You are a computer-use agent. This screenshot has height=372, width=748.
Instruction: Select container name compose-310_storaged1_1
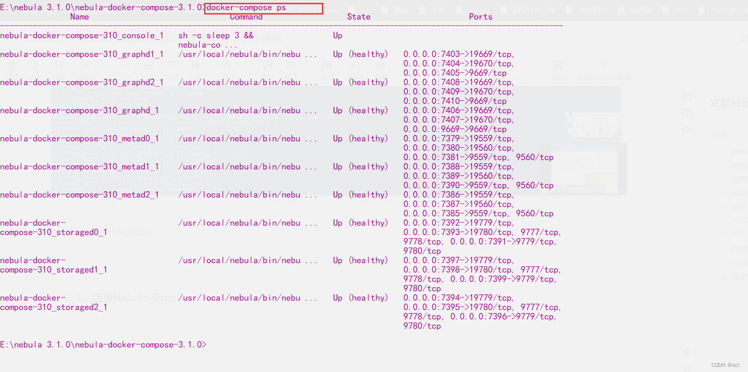point(53,270)
